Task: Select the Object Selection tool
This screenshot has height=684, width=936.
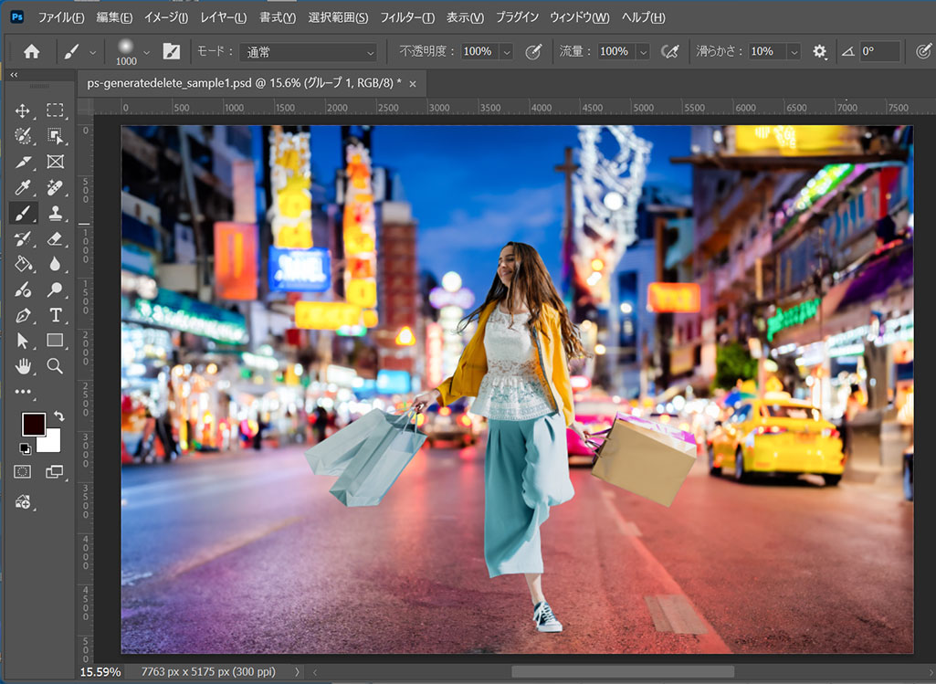Action: pos(55,136)
